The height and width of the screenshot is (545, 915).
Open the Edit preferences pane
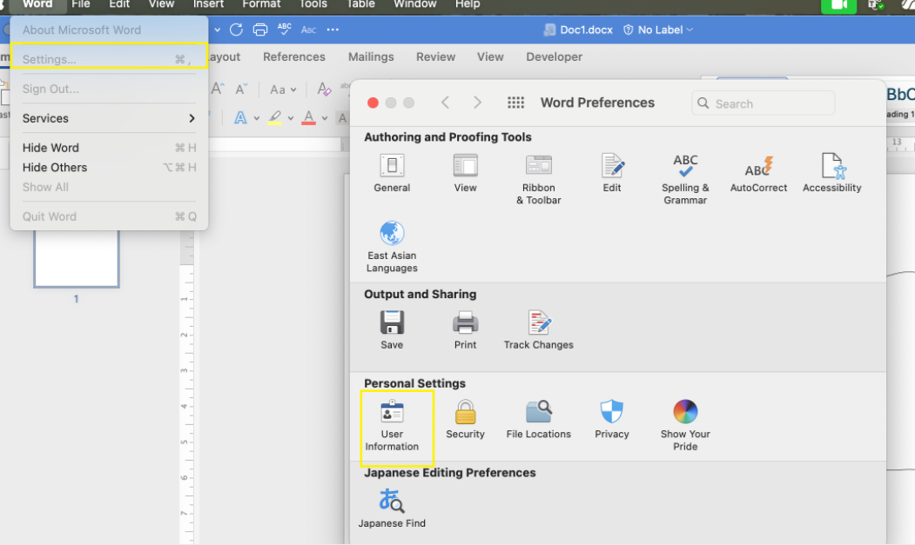(x=611, y=172)
